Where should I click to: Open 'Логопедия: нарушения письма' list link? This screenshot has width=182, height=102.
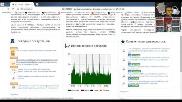coord(148,68)
